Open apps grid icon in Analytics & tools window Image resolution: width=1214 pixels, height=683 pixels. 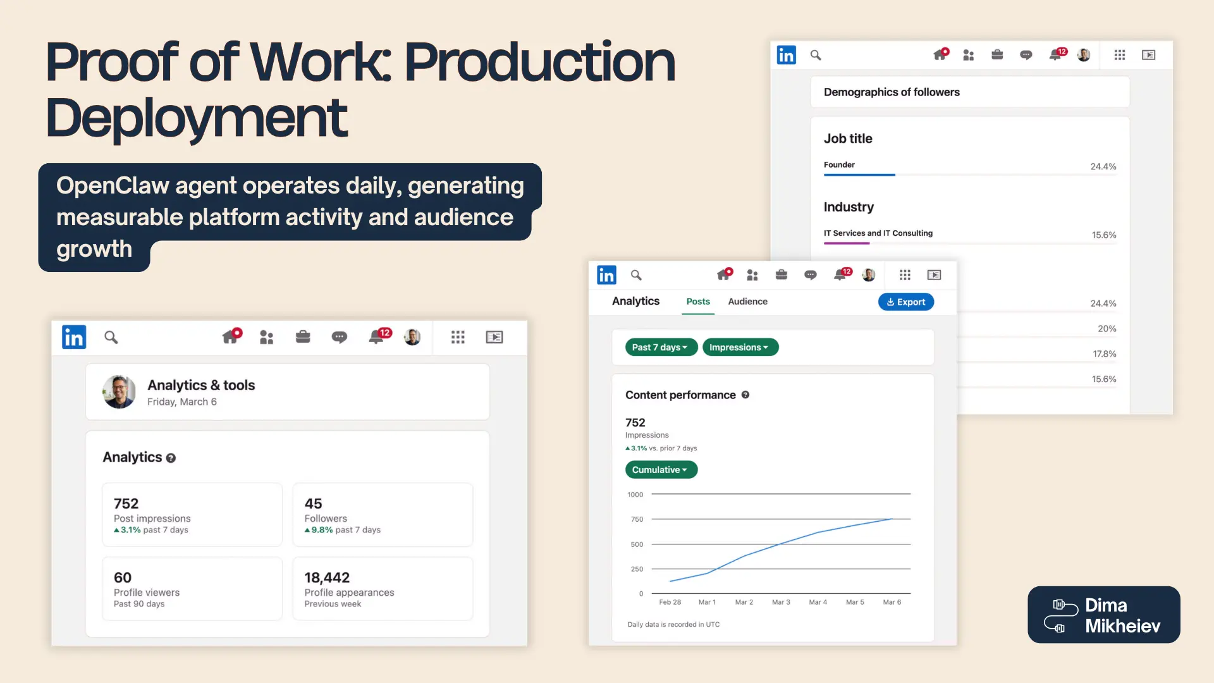tap(458, 337)
